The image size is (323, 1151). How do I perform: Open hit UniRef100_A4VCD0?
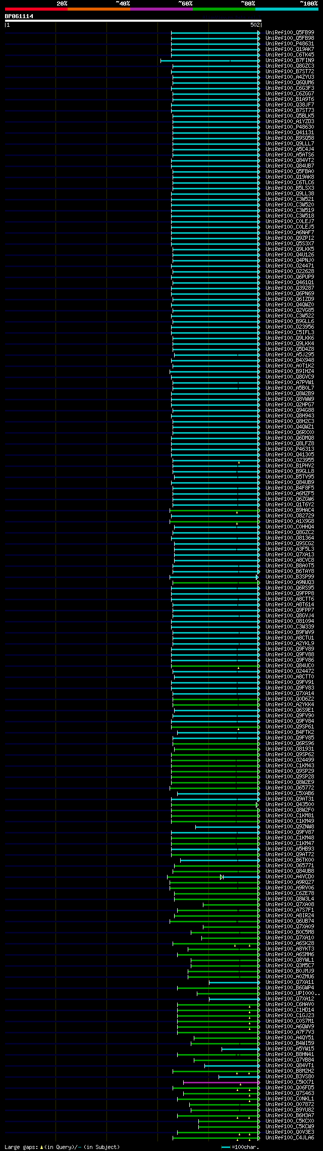(290, 876)
